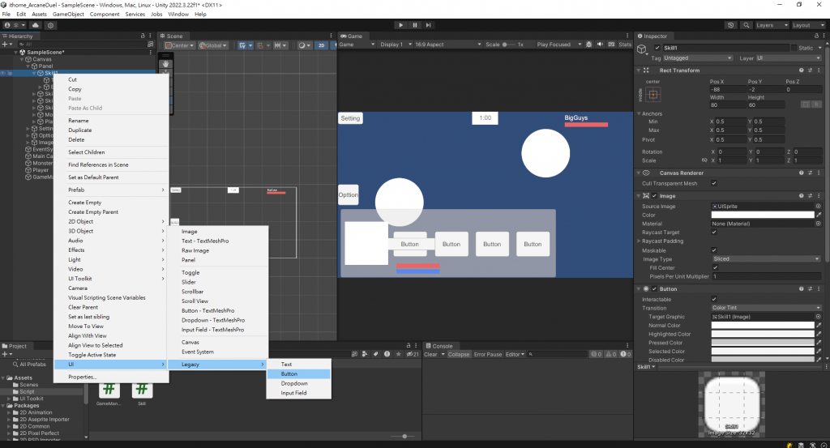Click the Collapse button in Console

tap(459, 354)
